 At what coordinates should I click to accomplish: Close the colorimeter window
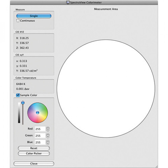pos(34,164)
